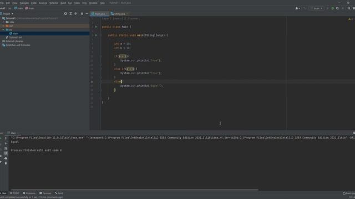Screen dimensions: 355x199
Task: Toggle soft-wrap in run console
Action: pos(6,149)
